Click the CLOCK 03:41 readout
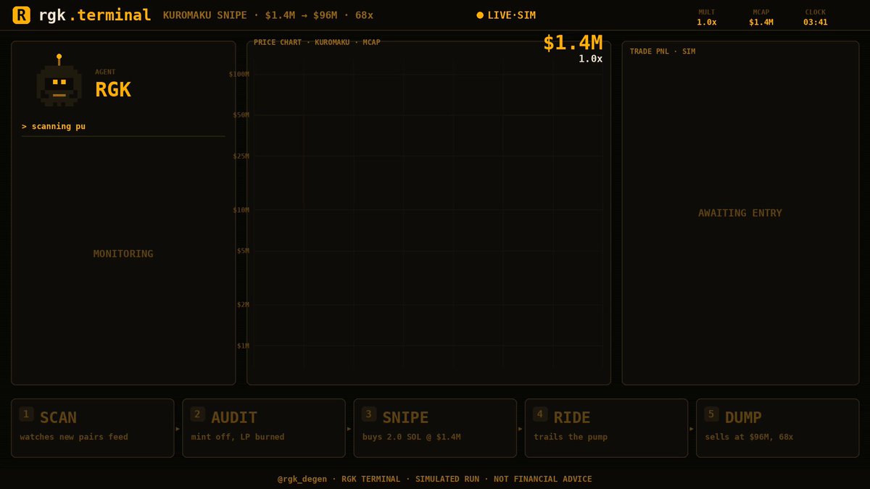This screenshot has width=870, height=489. coord(816,17)
